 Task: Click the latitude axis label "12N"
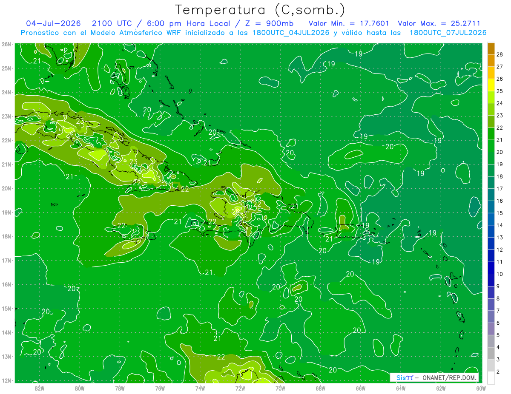coord(6,380)
